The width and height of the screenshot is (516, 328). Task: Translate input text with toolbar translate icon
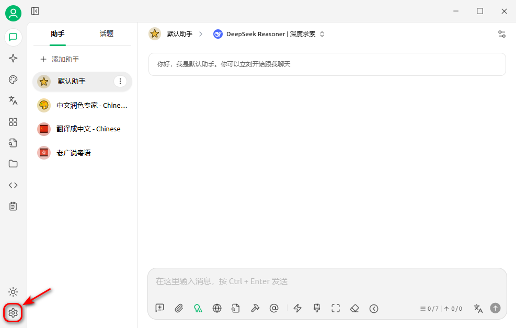coord(478,308)
